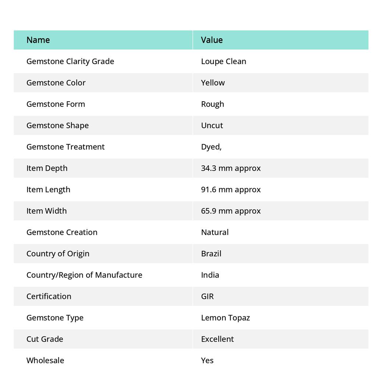Click the GIR certification value
377x377 pixels.
tap(207, 296)
